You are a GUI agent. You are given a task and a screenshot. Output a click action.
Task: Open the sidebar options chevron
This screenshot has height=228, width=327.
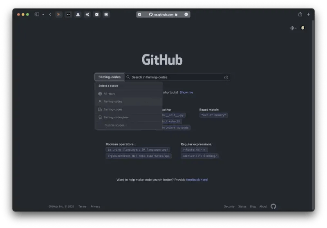point(43,14)
